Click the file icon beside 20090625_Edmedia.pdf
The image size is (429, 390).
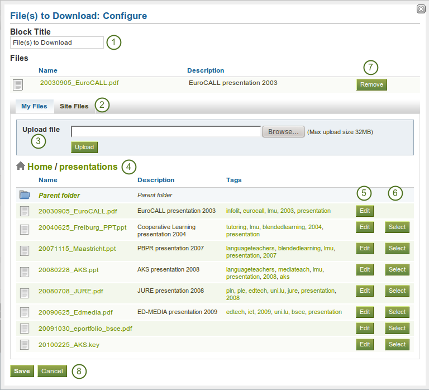pos(24,312)
